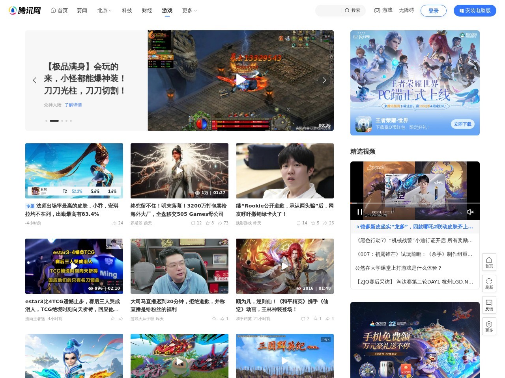Click 安装电脑版 download button
Image resolution: width=505 pixels, height=378 pixels.
pyautogui.click(x=475, y=11)
